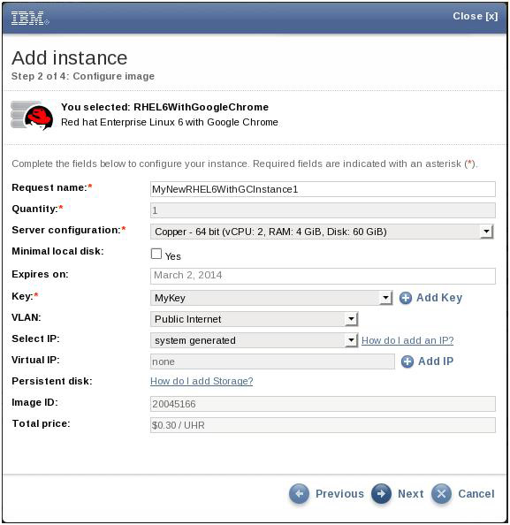Open the How do I add Storage? link

click(202, 381)
